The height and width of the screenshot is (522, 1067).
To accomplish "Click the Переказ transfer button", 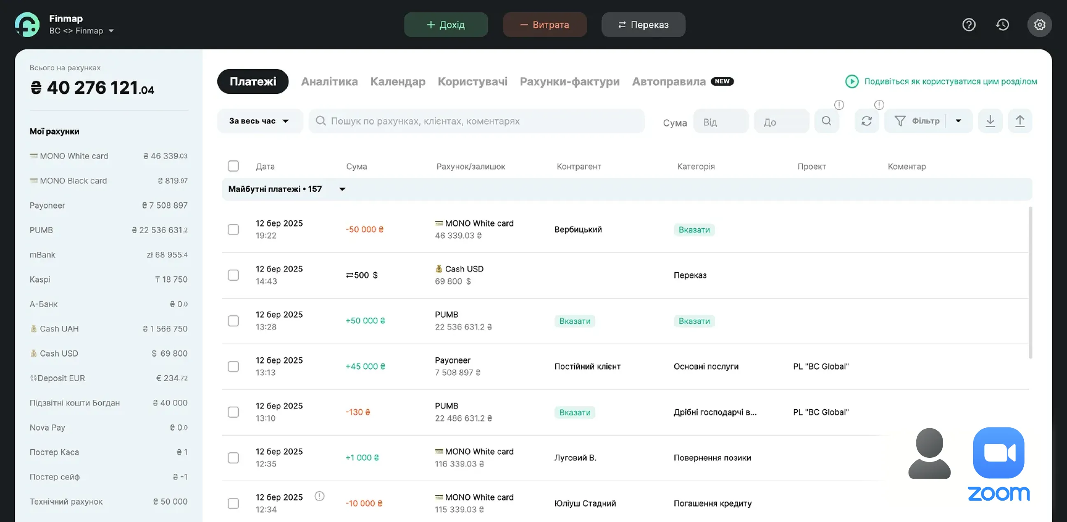I will click(643, 25).
